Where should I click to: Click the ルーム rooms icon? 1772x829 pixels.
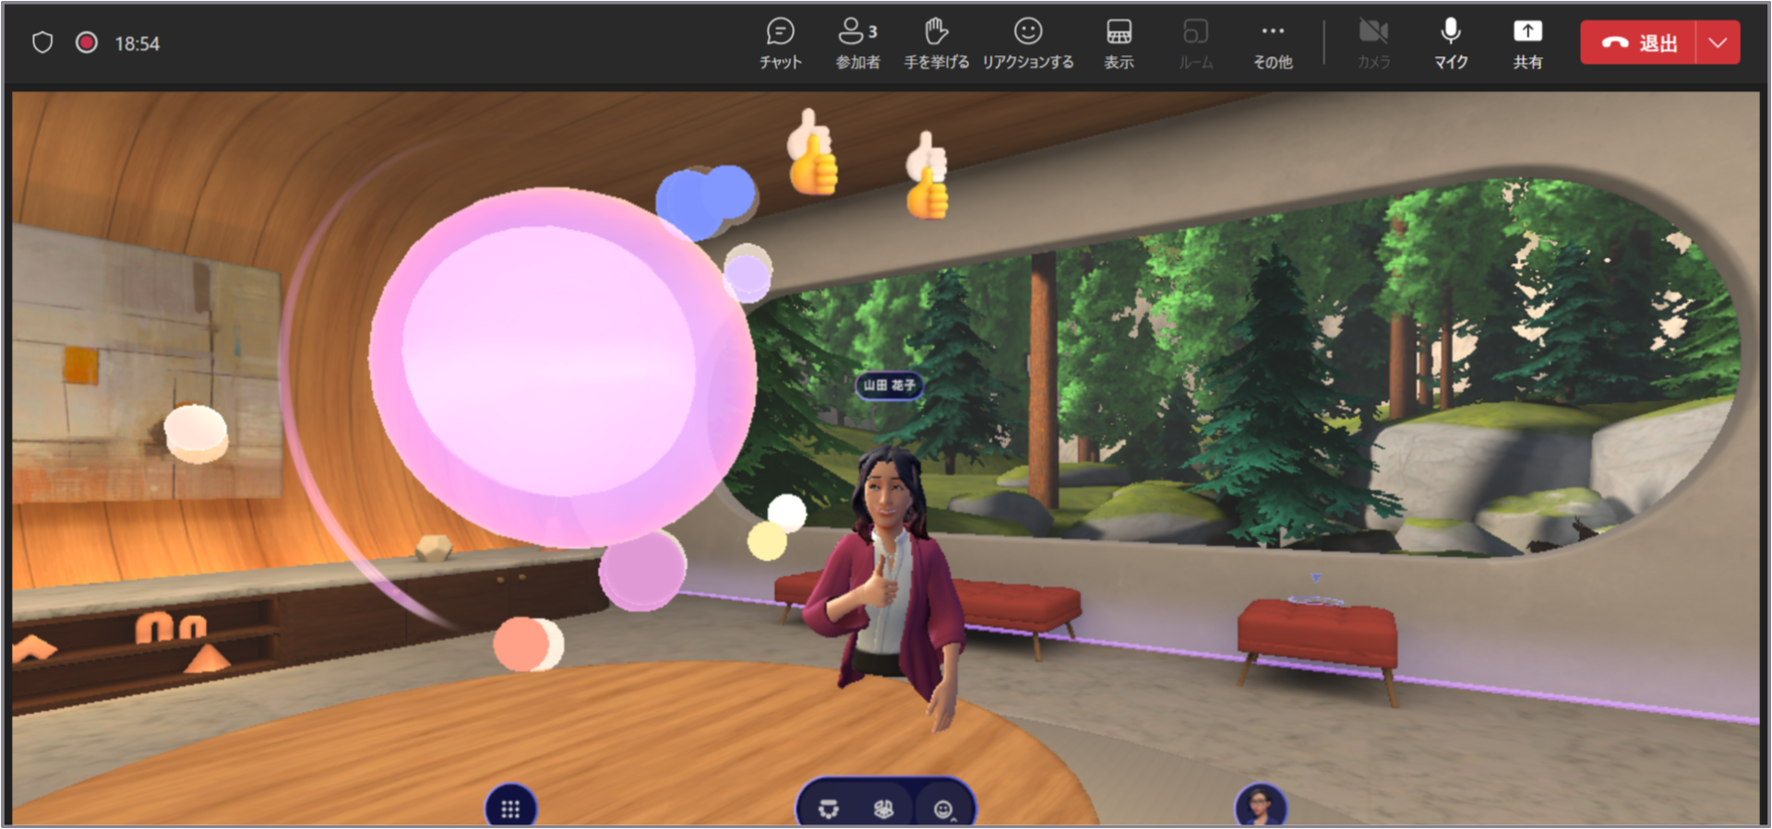click(1195, 43)
